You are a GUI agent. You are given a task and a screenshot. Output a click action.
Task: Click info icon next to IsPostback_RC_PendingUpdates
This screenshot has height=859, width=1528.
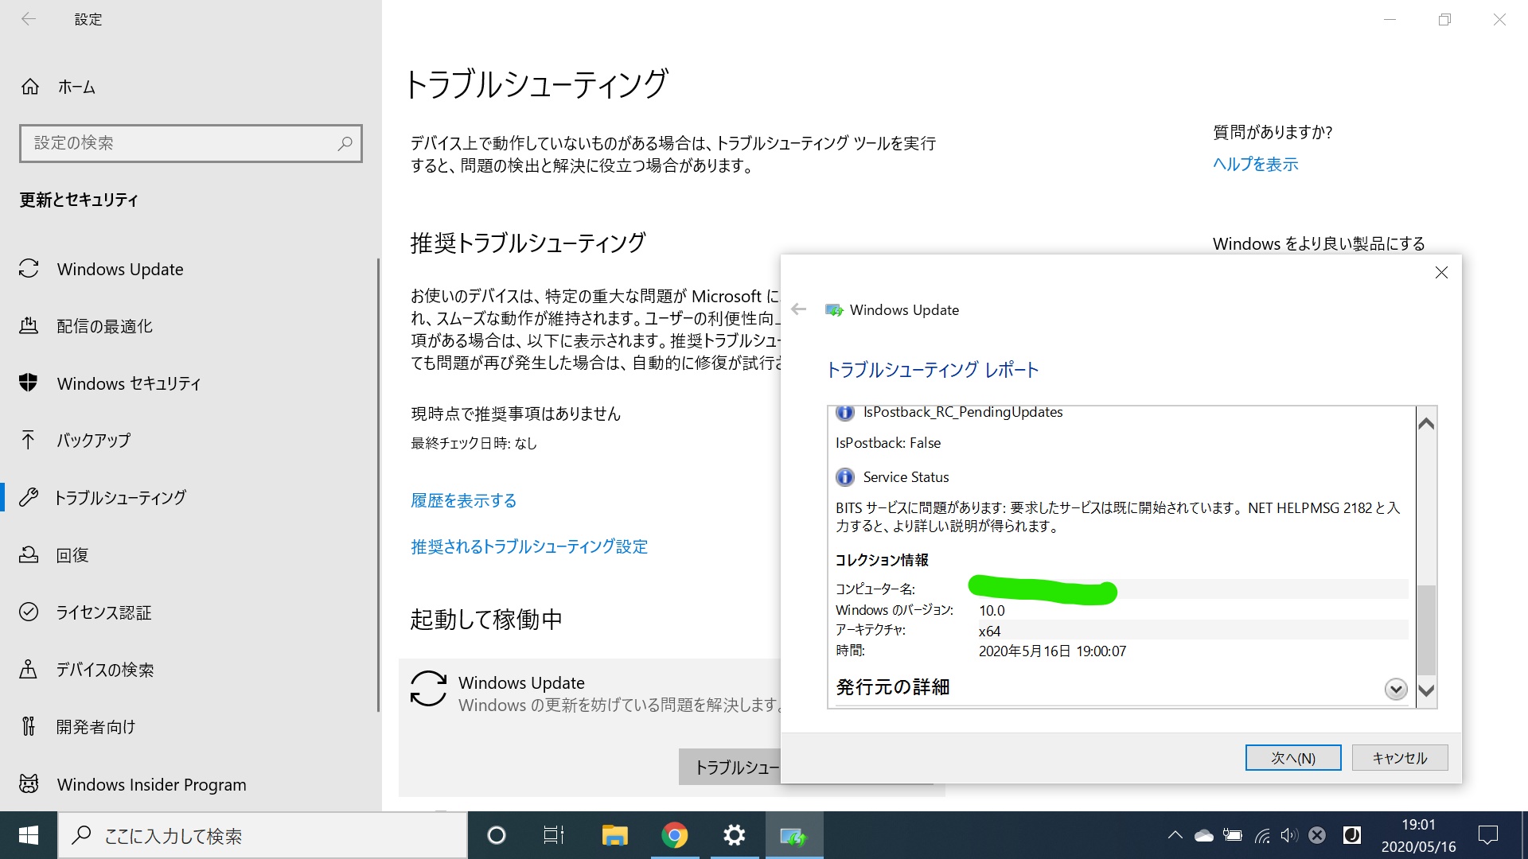point(844,412)
